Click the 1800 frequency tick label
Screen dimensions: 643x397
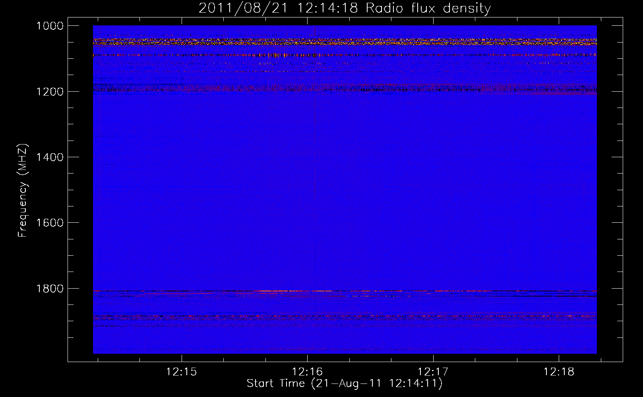(x=50, y=289)
